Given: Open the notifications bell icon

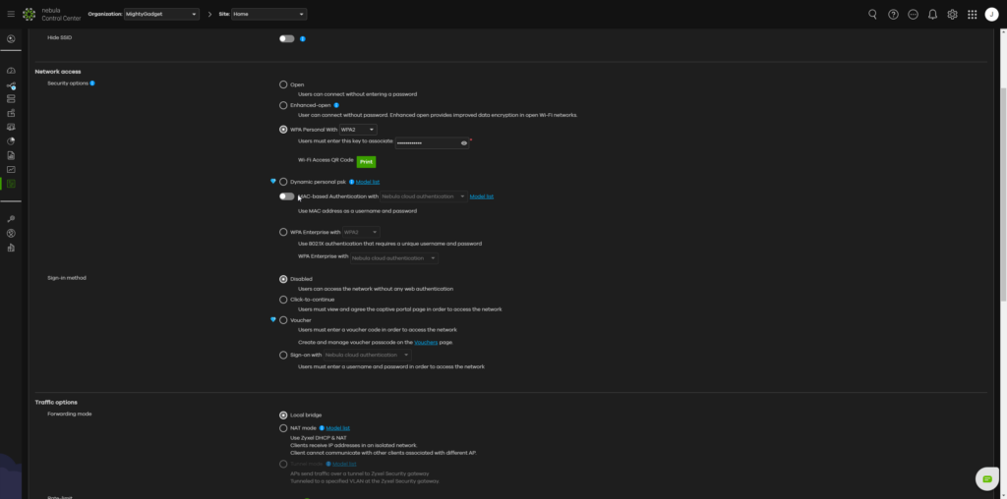Looking at the screenshot, I should (932, 14).
